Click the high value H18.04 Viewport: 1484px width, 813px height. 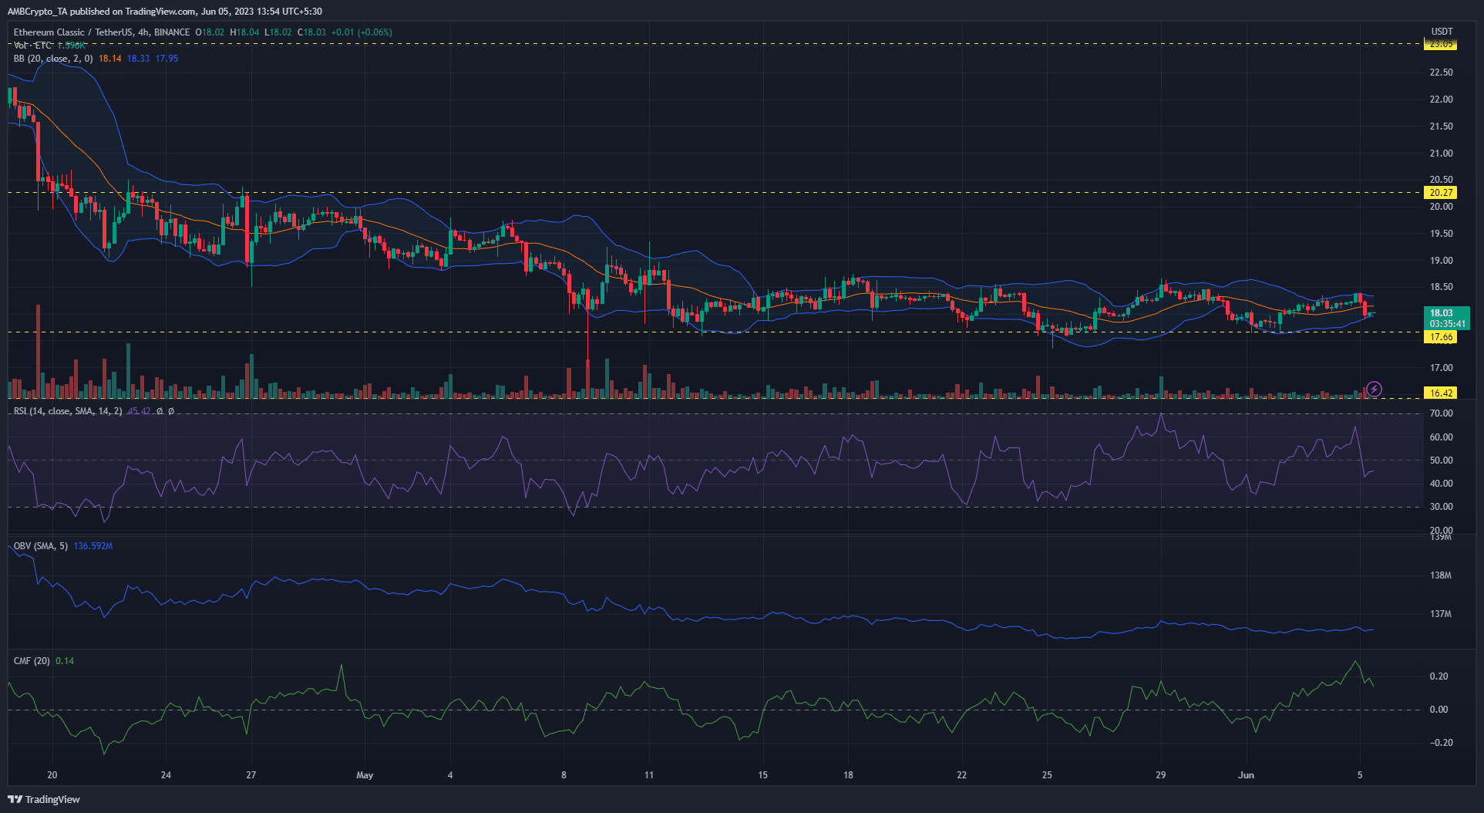click(x=244, y=32)
